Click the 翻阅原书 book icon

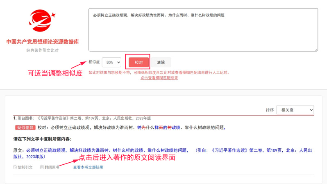[x=42, y=167]
